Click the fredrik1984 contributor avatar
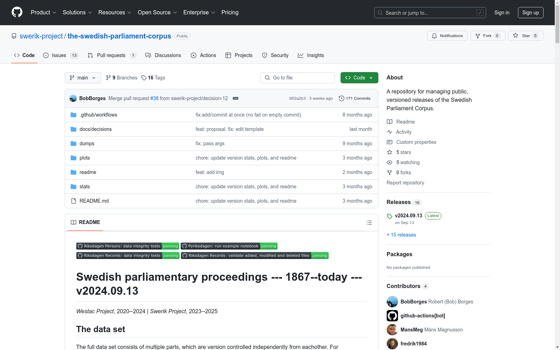560x350 pixels. (392, 344)
